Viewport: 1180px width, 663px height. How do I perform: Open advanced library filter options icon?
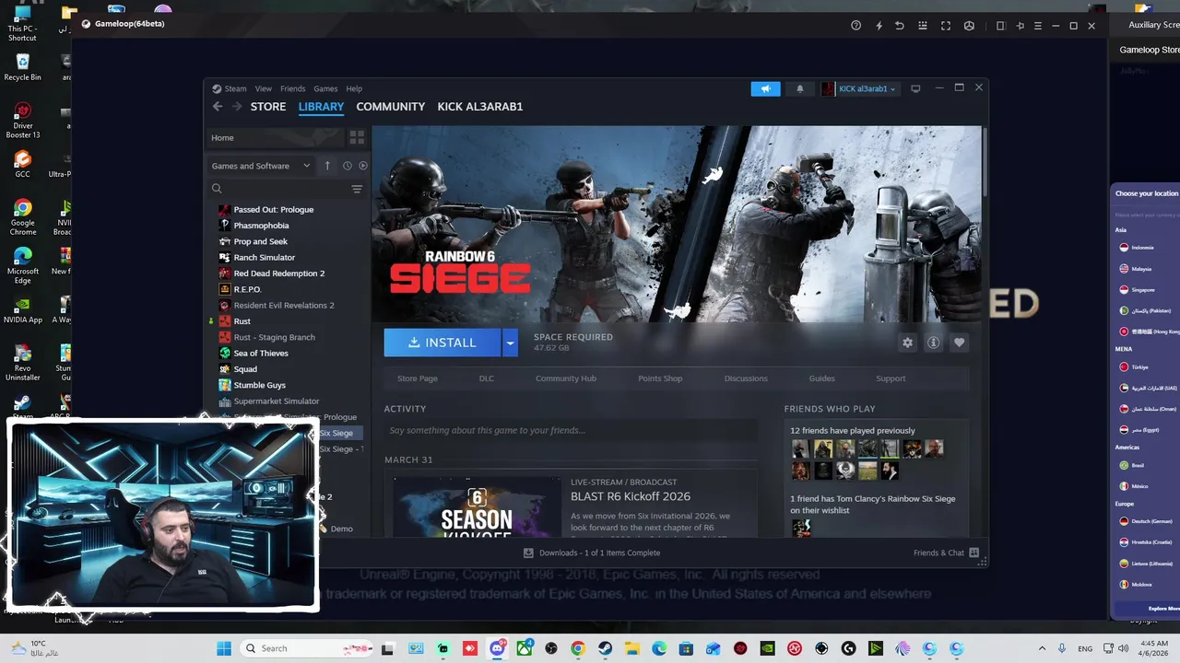click(357, 189)
